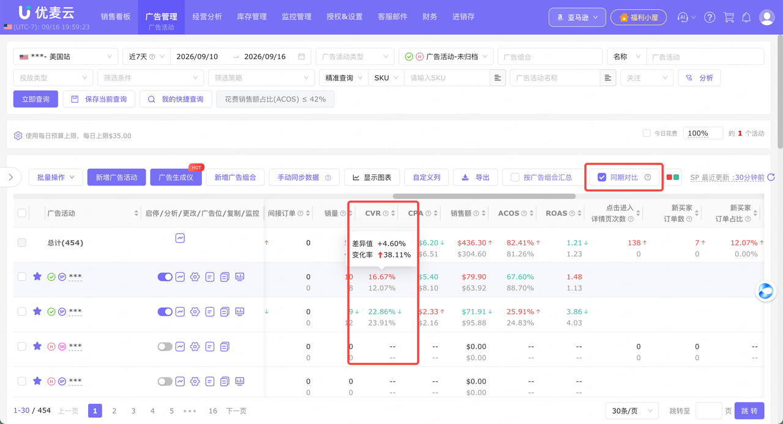Open the 经营分析 nav tab
Viewport: 783px width, 424px height.
207,17
